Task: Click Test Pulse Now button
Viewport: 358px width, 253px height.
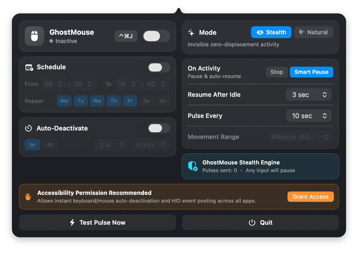Action: 98,222
